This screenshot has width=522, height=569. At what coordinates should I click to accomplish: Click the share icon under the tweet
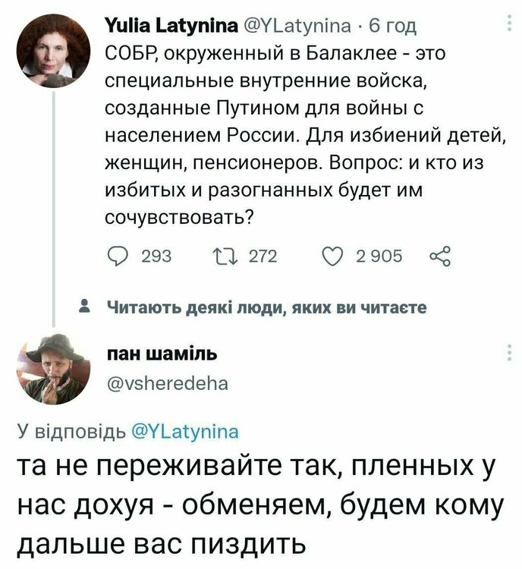coord(439,257)
